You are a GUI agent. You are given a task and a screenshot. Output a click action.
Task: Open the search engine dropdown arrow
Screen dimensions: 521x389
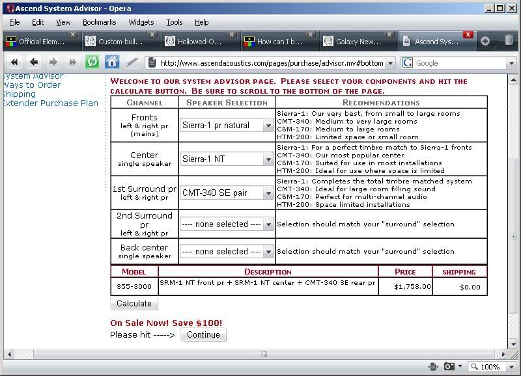click(x=511, y=62)
